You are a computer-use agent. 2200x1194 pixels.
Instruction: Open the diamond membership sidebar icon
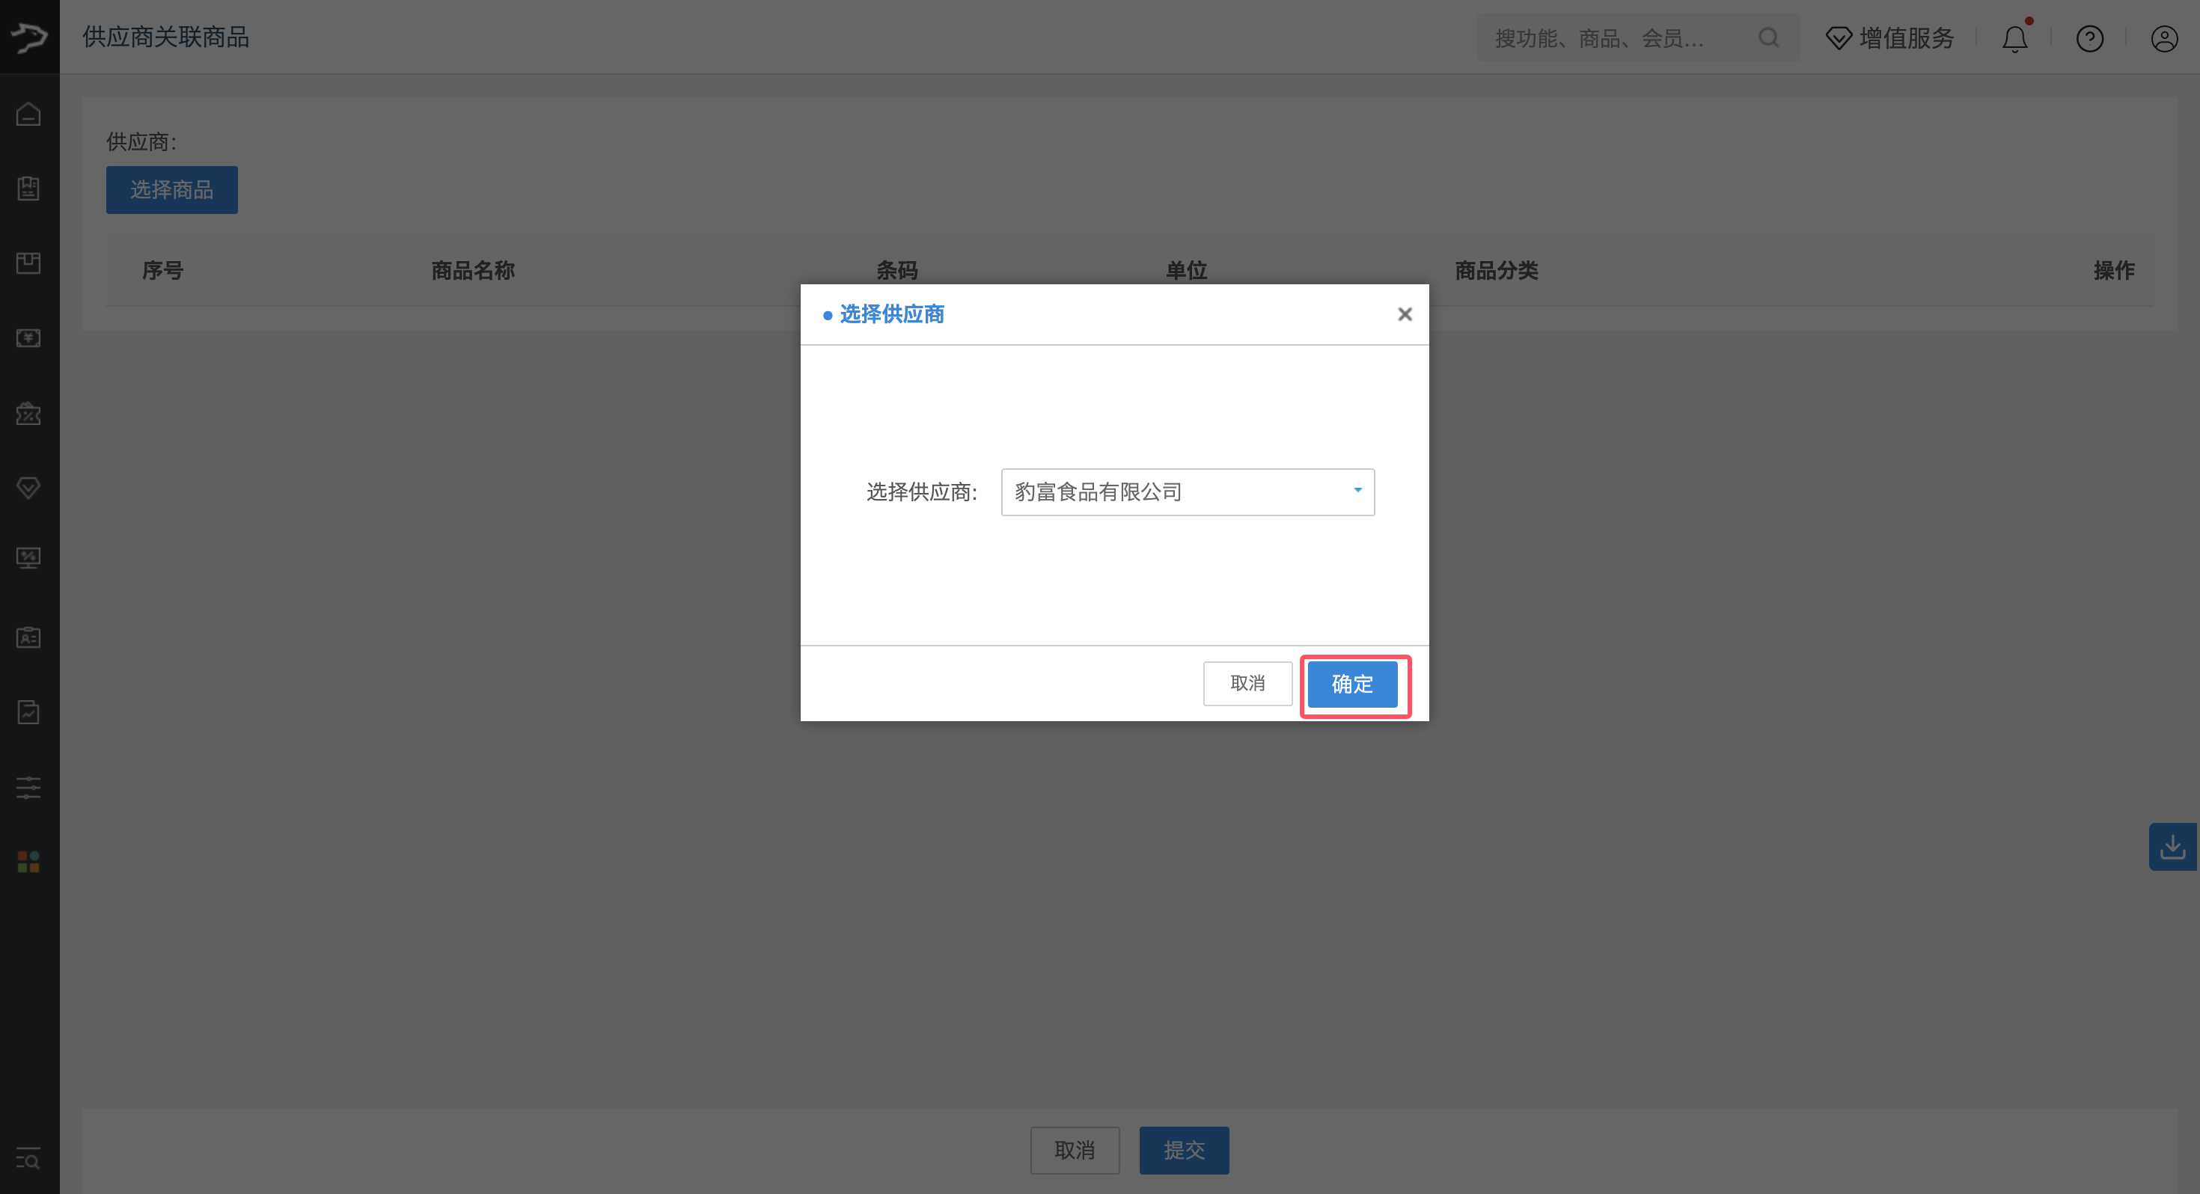[28, 488]
